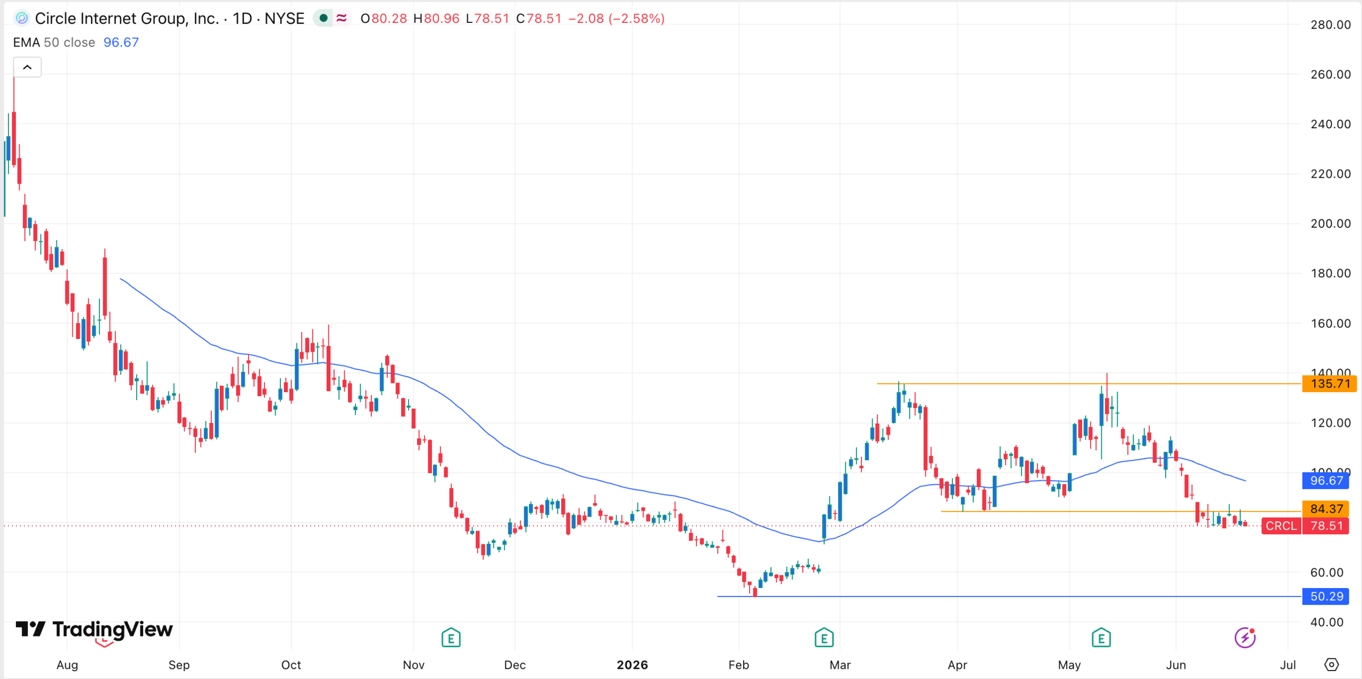Image resolution: width=1362 pixels, height=679 pixels.
Task: Click the open price O80.28 value
Action: click(x=384, y=19)
